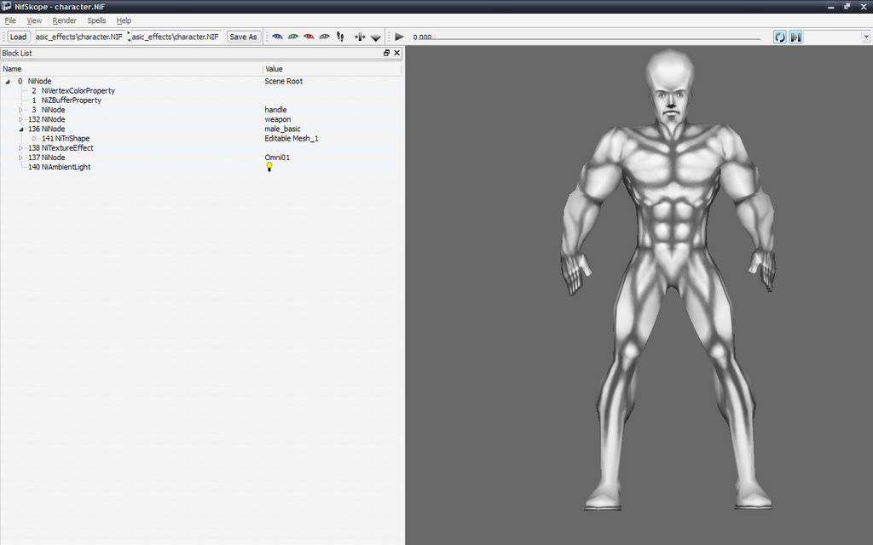Image resolution: width=873 pixels, height=545 pixels.
Task: Click the blue eye view icon
Action: coord(277,37)
